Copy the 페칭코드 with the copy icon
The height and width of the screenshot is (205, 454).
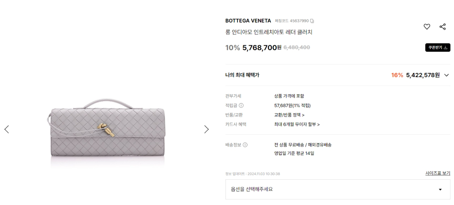coord(312,20)
